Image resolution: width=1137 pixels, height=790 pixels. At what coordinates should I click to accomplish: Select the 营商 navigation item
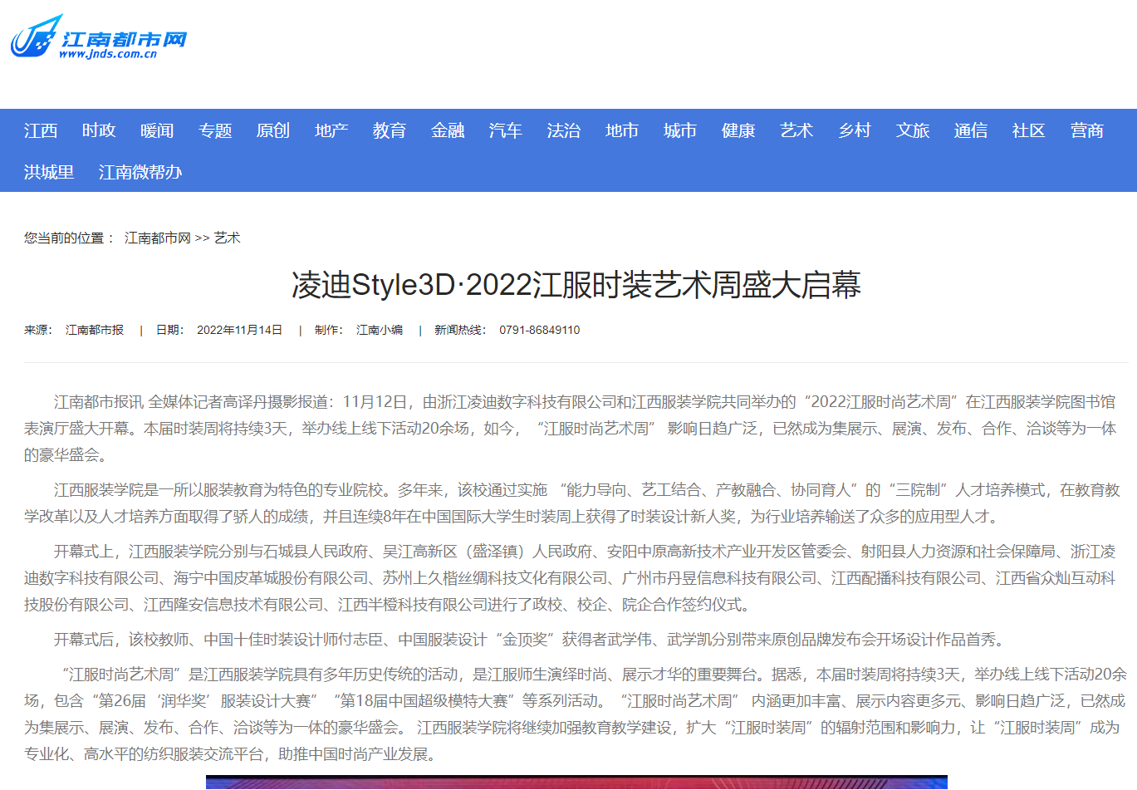click(1087, 130)
